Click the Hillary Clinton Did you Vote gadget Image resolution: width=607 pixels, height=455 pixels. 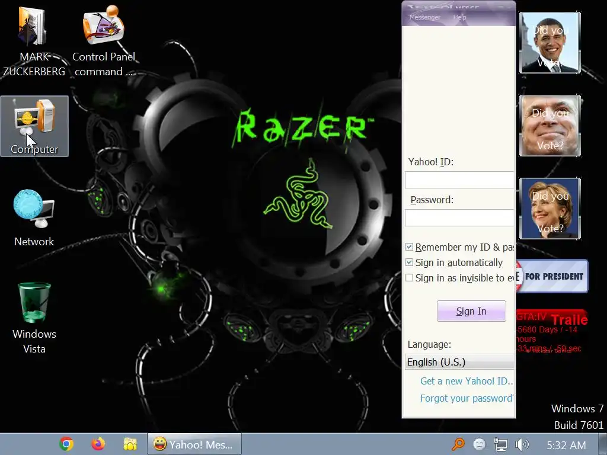[550, 209]
